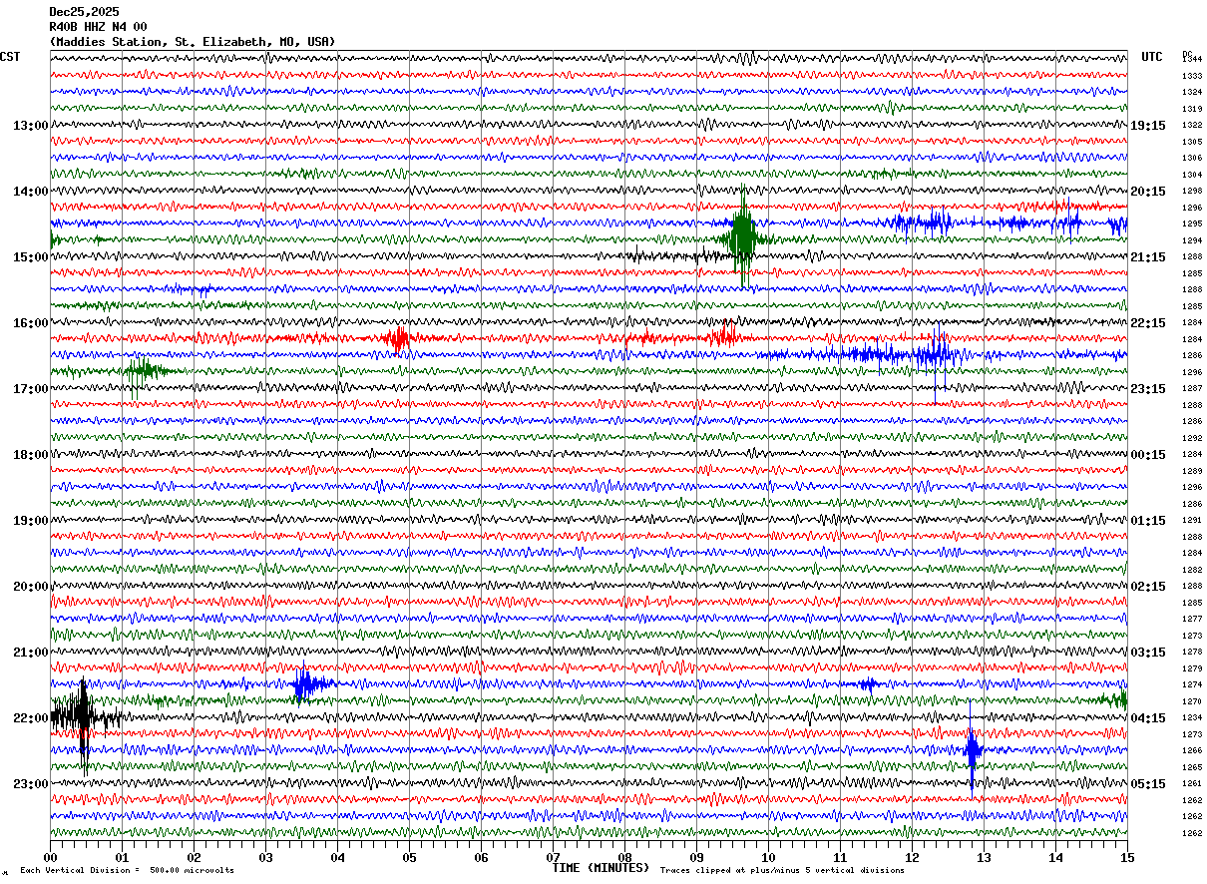Click the 05:15 UTC time label
The height and width of the screenshot is (884, 1207).
pyautogui.click(x=1148, y=784)
